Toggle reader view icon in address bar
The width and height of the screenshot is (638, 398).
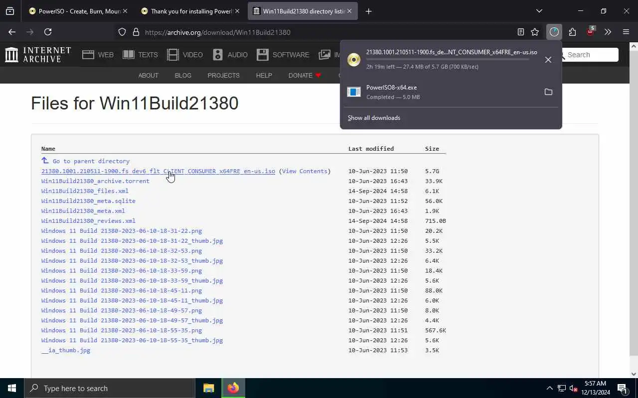pos(521,32)
